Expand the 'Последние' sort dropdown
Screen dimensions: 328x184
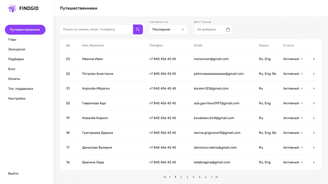point(168,29)
